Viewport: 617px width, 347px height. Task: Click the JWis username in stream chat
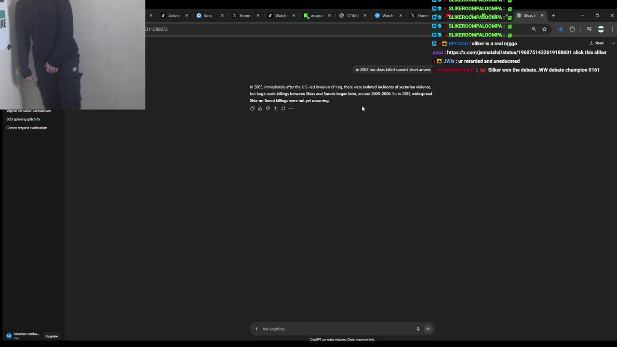coord(448,61)
